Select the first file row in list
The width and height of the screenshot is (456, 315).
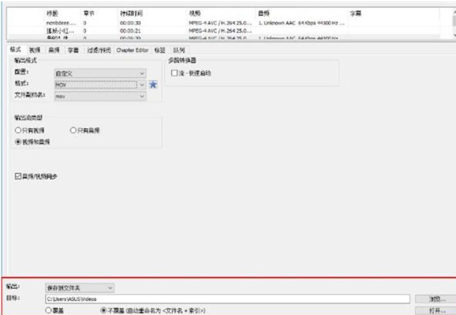point(192,22)
